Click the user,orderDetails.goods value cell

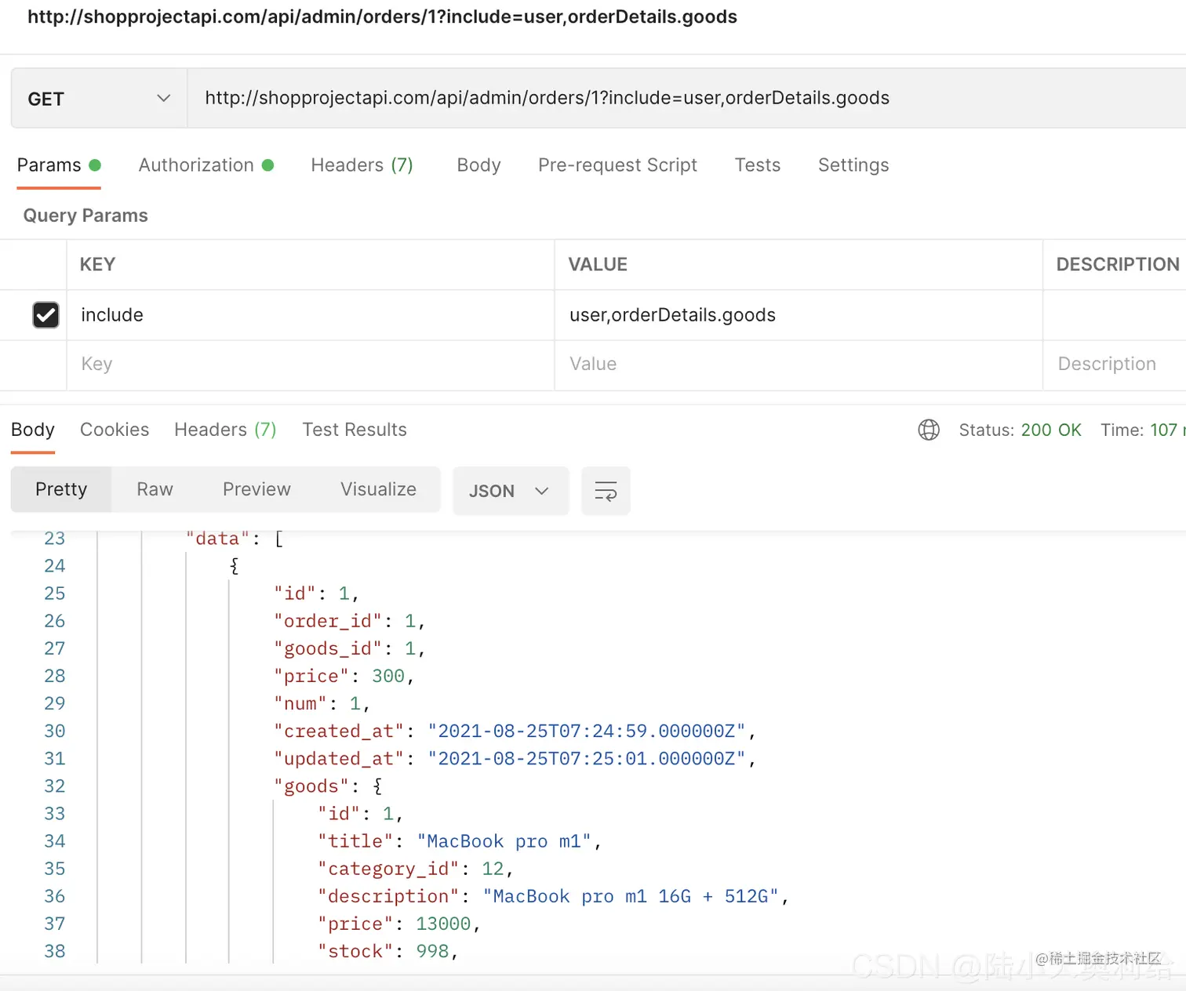[x=799, y=315]
